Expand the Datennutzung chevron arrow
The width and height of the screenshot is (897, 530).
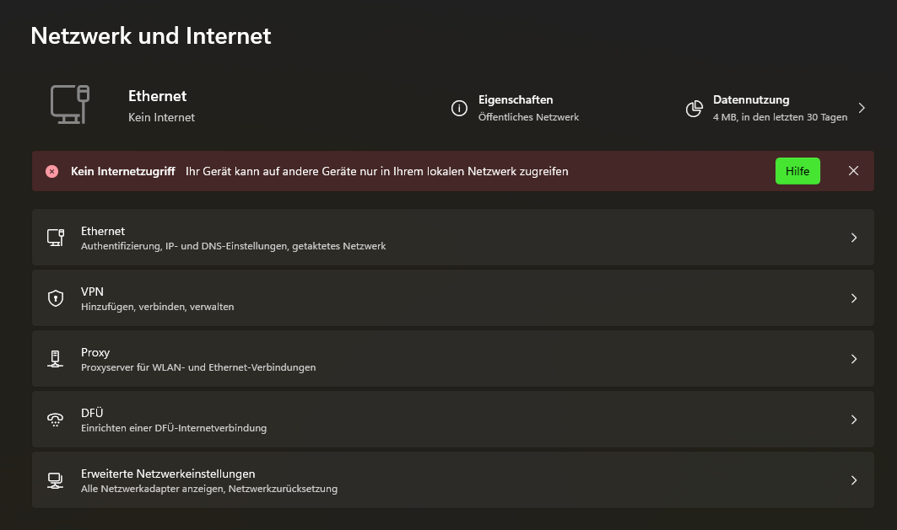coord(862,108)
